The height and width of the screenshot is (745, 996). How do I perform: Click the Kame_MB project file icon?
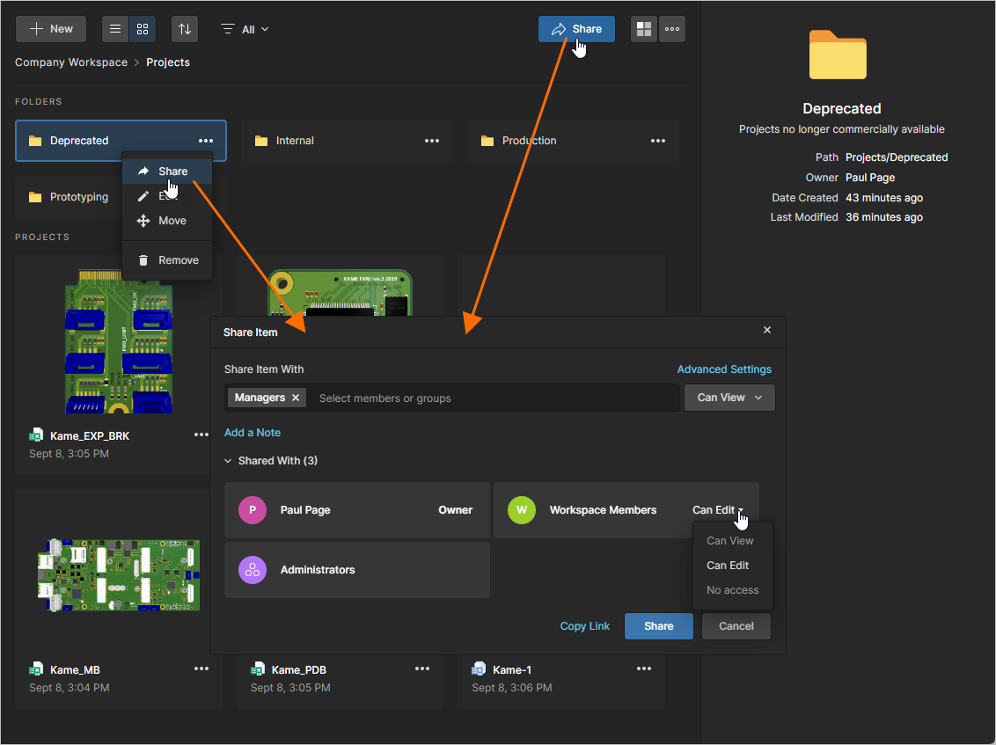[x=36, y=668]
